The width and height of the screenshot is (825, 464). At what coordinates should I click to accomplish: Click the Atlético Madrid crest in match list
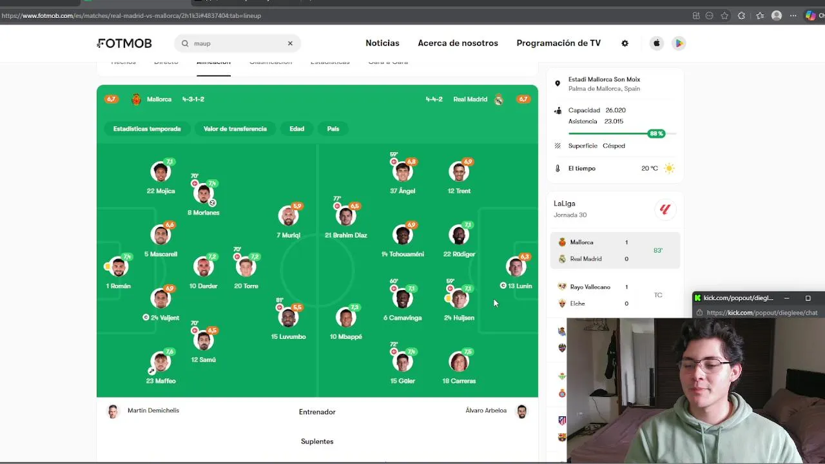point(562,421)
